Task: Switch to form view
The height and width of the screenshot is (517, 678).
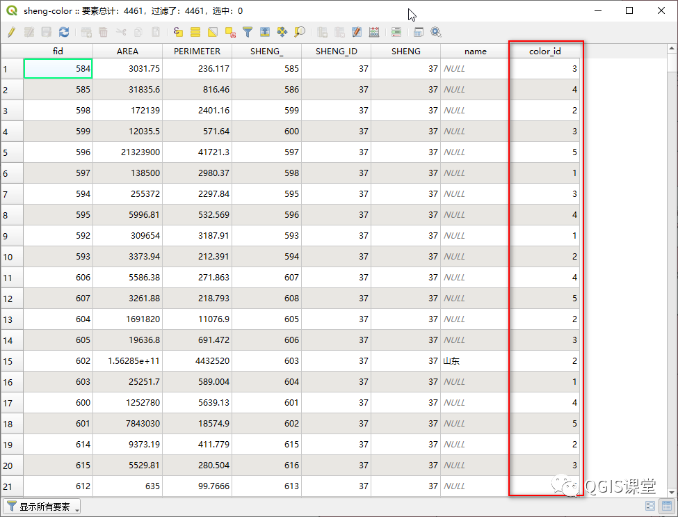Action: 650,506
